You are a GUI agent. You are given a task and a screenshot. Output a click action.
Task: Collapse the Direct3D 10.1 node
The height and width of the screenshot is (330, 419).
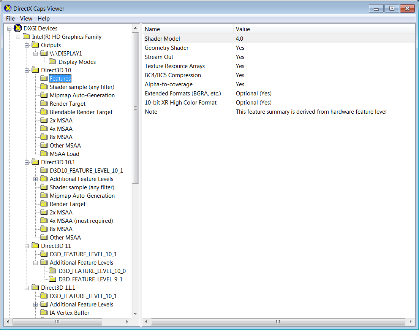coord(27,162)
